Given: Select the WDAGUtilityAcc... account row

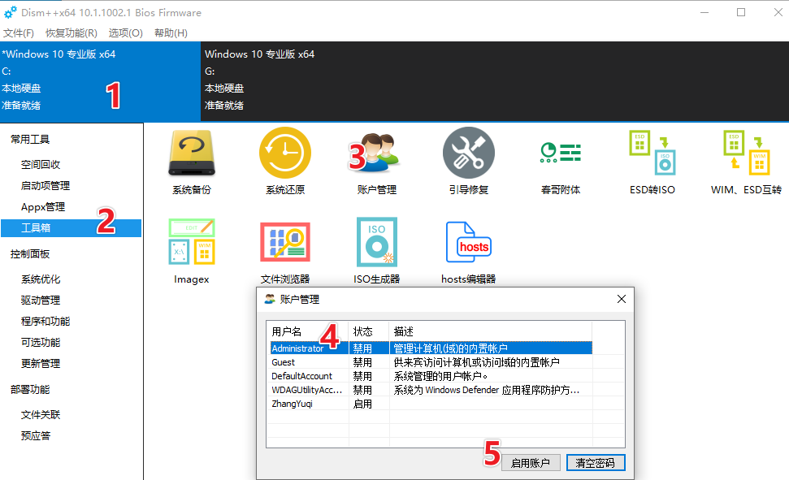Looking at the screenshot, I should (x=431, y=390).
